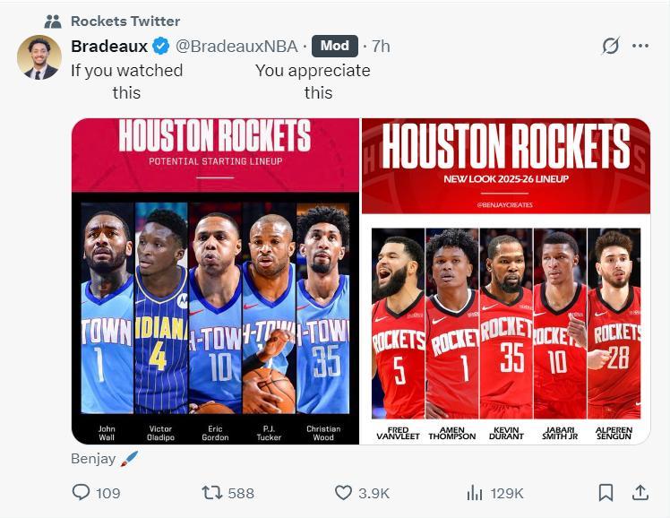Open the 7h timestamp permalink
Screen dimensions: 670x518
click(x=381, y=46)
